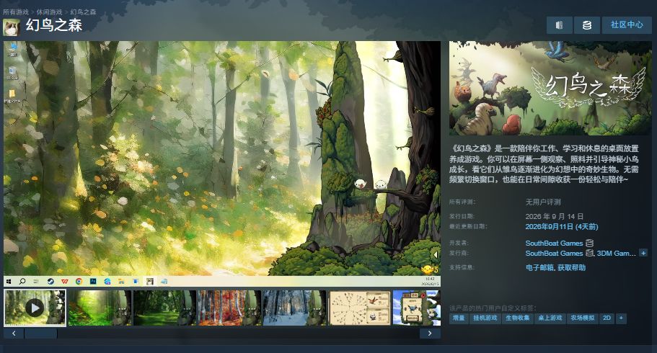
Task: Click the 发行日期: label
Action: [462, 217]
